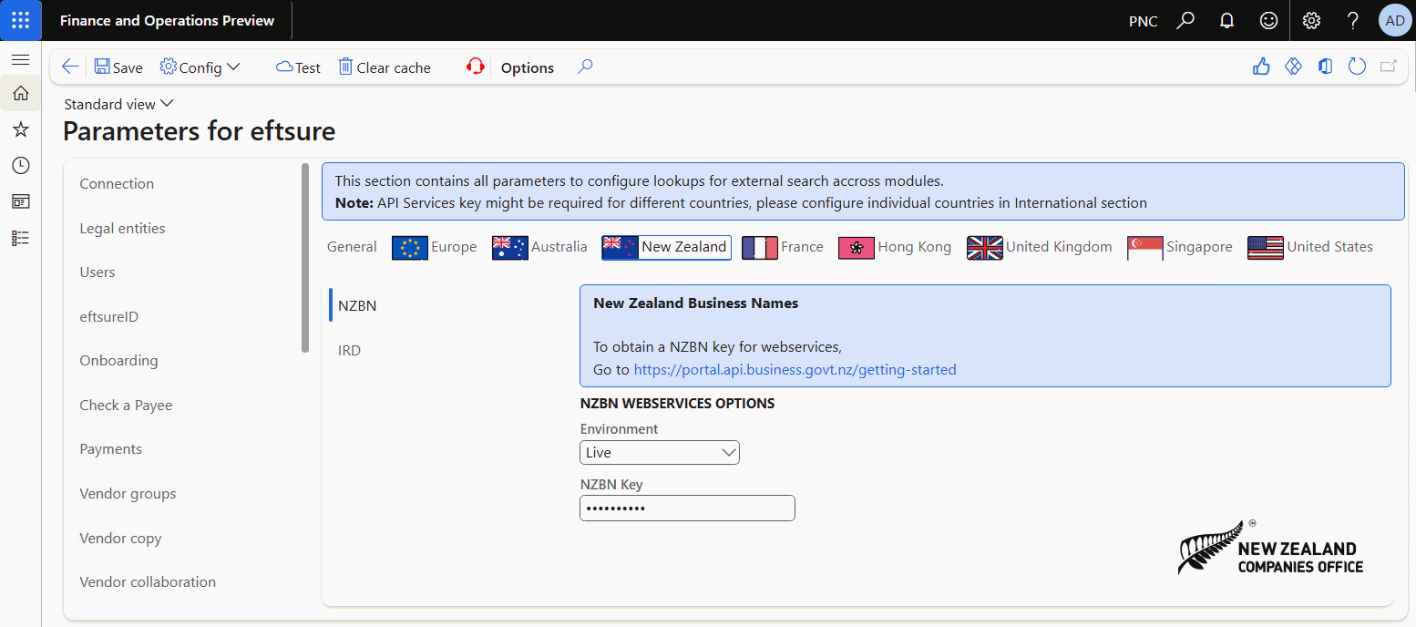
Task: Open notifications bell
Action: pos(1227,20)
